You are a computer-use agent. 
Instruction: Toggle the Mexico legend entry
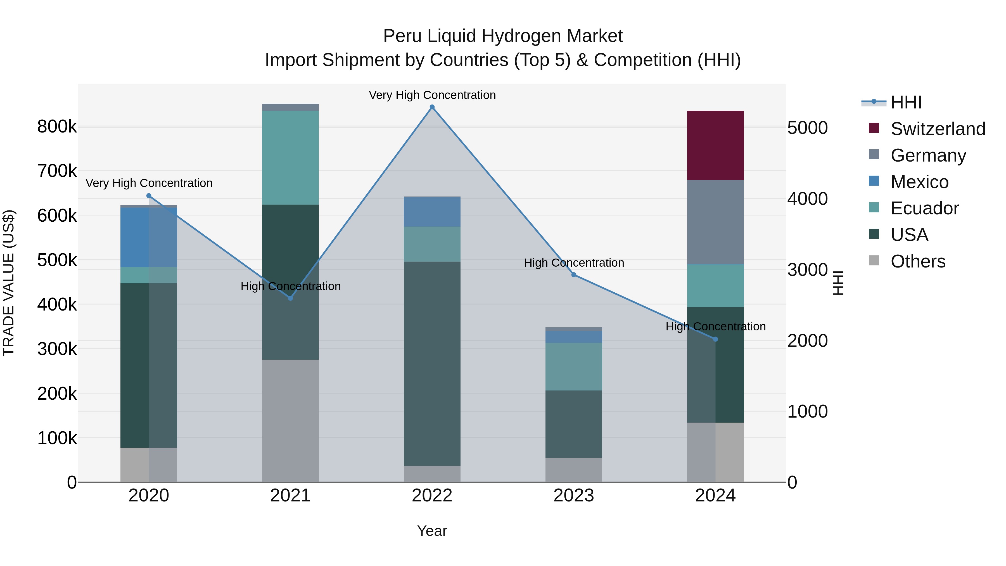[x=908, y=182]
